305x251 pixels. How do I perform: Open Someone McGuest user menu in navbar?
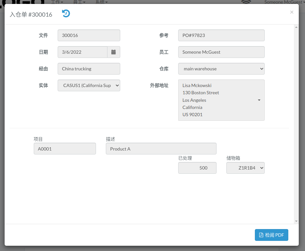pos(284,2)
